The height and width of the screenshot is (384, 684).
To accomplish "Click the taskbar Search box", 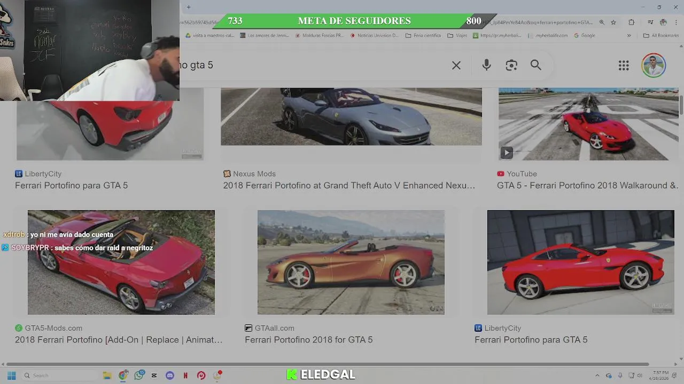I will tap(59, 375).
